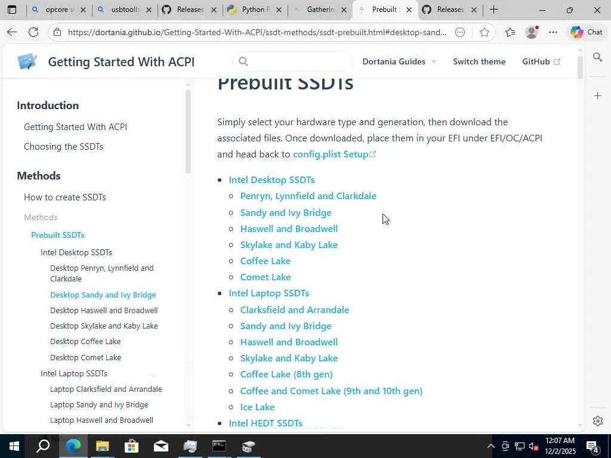Switch to the opcore search tab

(x=59, y=10)
